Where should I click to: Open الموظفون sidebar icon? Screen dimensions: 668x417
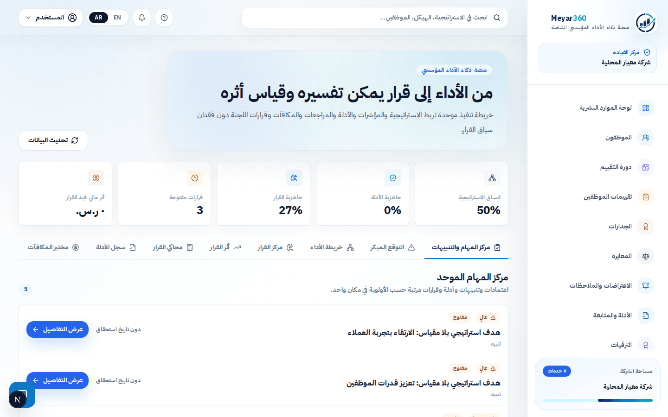point(646,138)
